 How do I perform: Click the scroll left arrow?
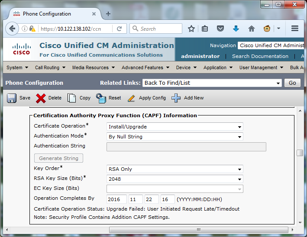coord(7,230)
